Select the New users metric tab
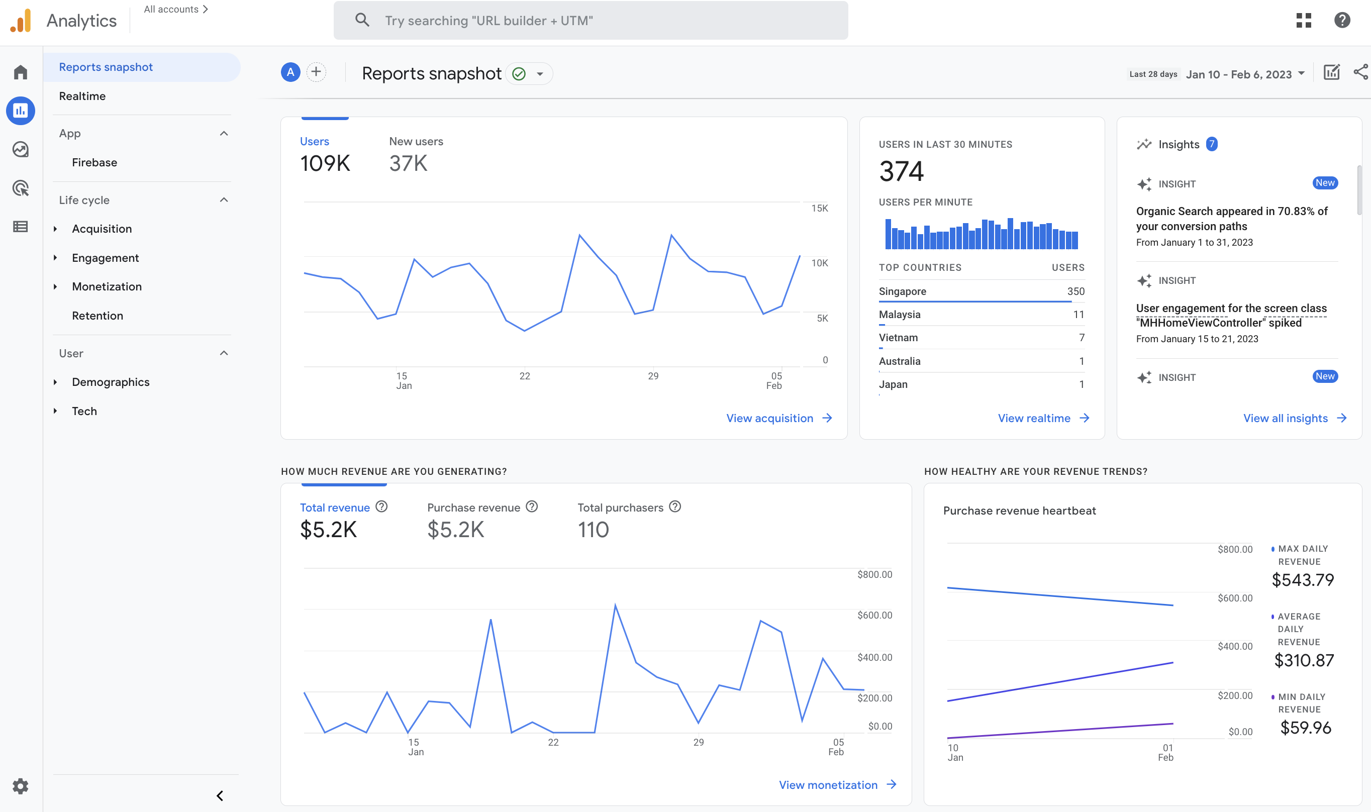 click(416, 156)
